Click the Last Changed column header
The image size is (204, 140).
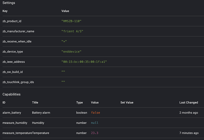[189, 103]
